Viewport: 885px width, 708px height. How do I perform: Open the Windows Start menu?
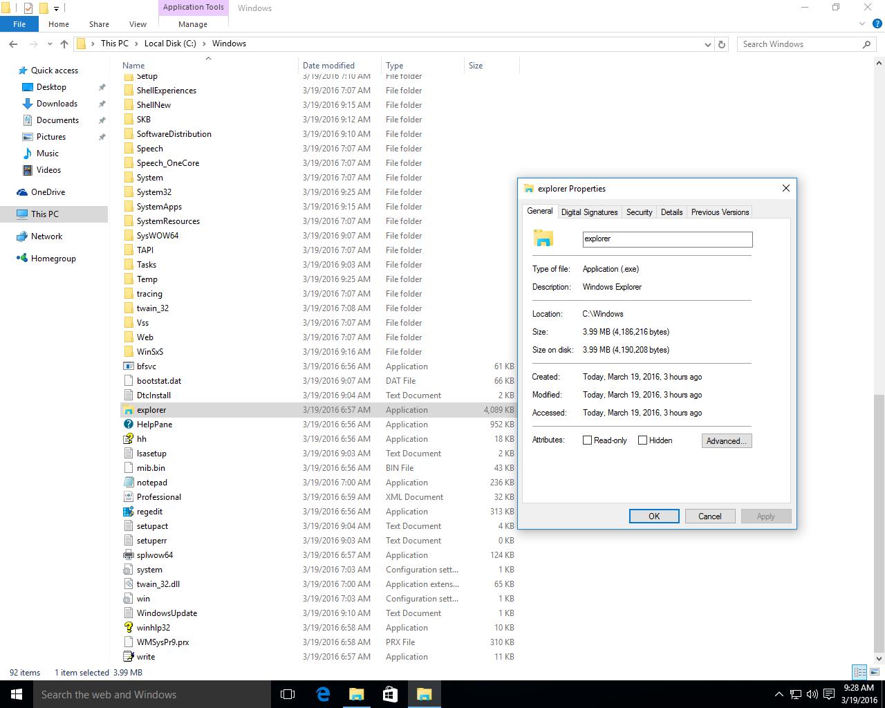[x=17, y=694]
